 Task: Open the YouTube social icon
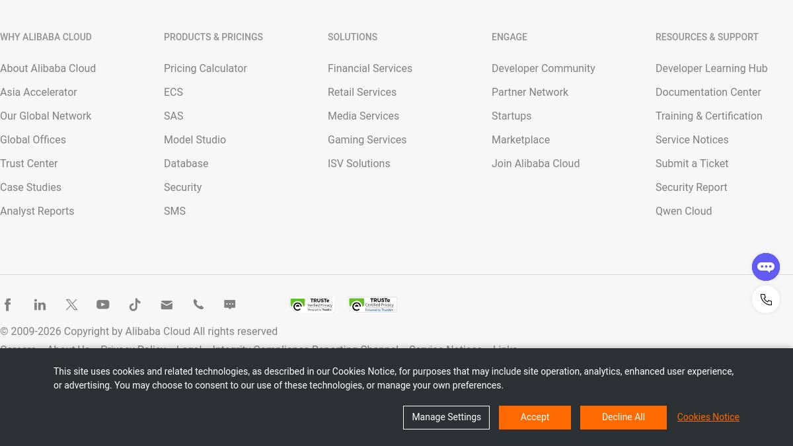pyautogui.click(x=103, y=305)
